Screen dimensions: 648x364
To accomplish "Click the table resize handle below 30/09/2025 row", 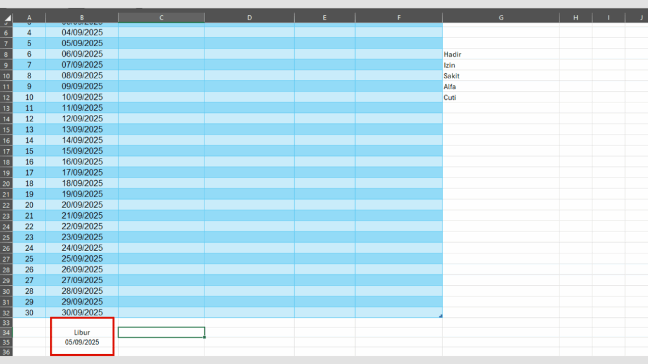I will [440, 315].
